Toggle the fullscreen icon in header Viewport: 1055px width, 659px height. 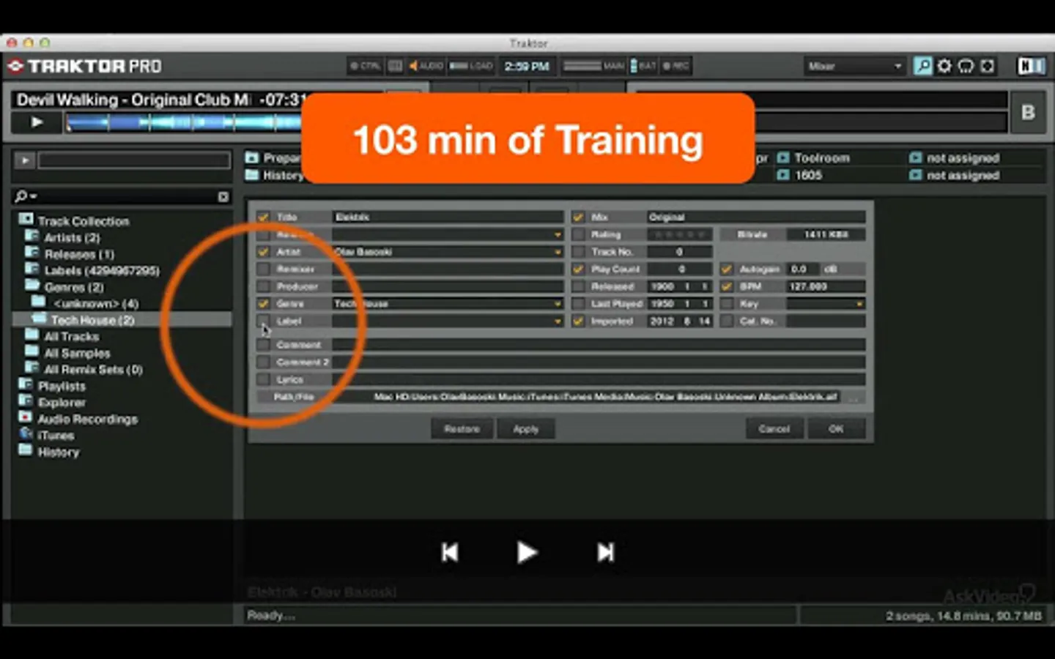987,67
